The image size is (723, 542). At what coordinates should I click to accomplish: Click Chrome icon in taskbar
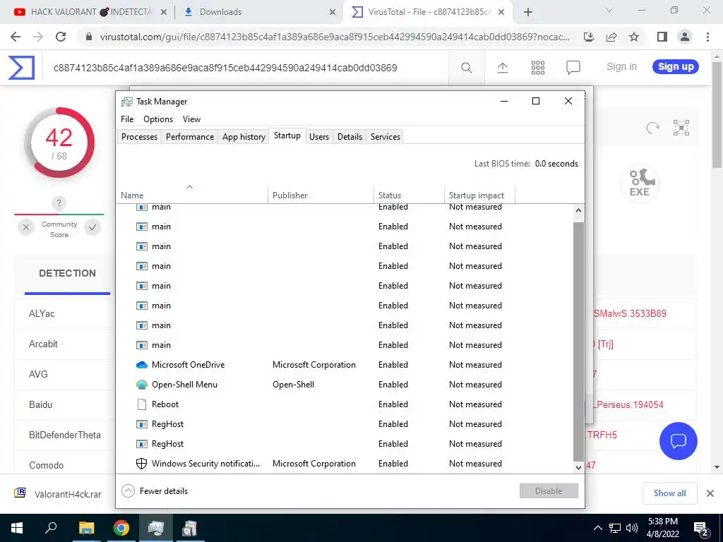121,528
